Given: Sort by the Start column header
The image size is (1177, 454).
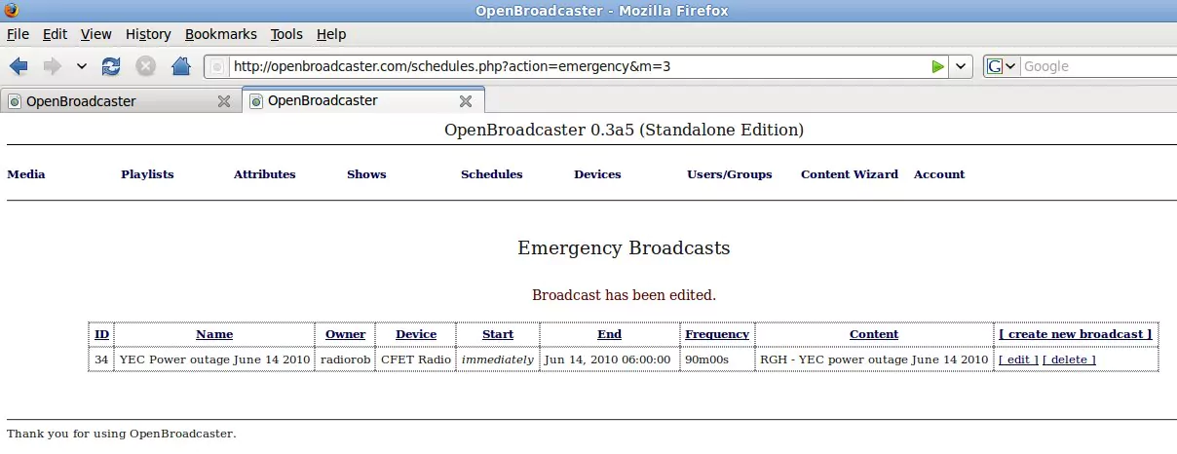Looking at the screenshot, I should (x=498, y=334).
